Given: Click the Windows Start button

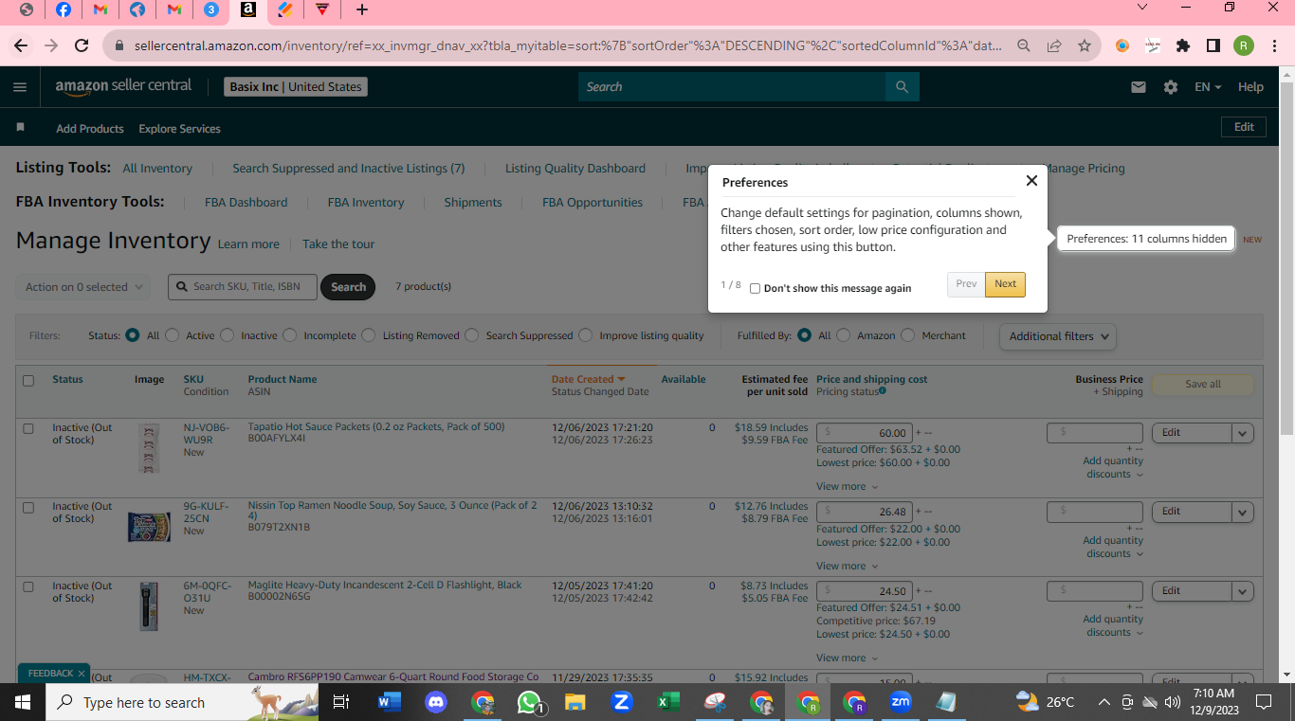Looking at the screenshot, I should (23, 702).
